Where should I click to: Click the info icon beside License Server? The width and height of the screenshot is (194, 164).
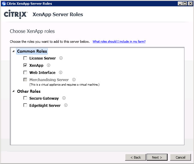click(61, 58)
